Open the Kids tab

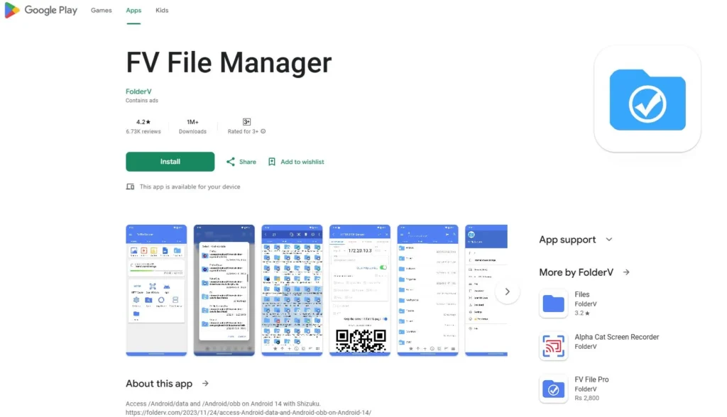[162, 10]
